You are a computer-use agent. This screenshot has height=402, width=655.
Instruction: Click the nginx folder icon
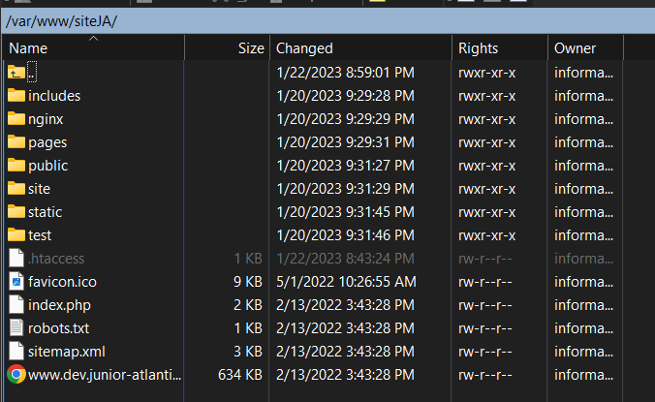[x=16, y=118]
